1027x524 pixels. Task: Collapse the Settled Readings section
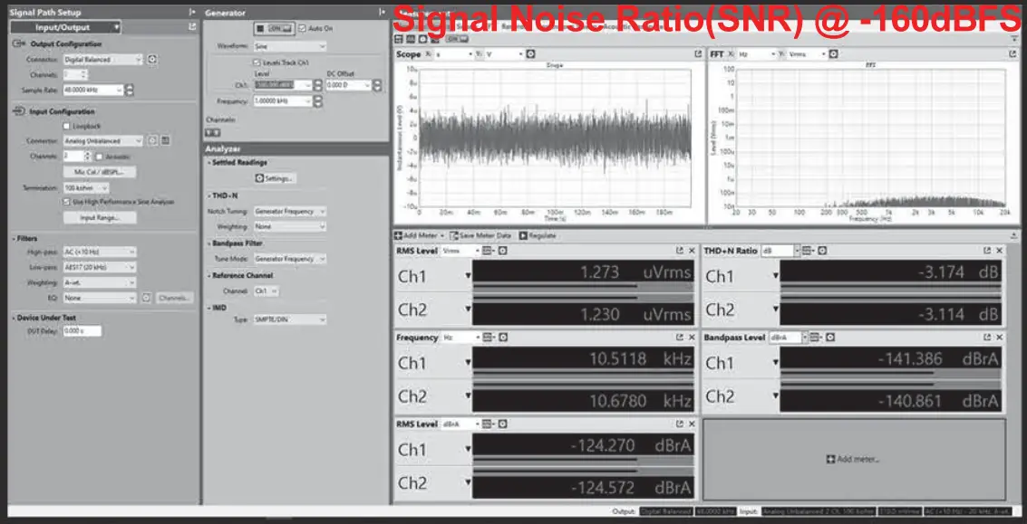tap(209, 162)
